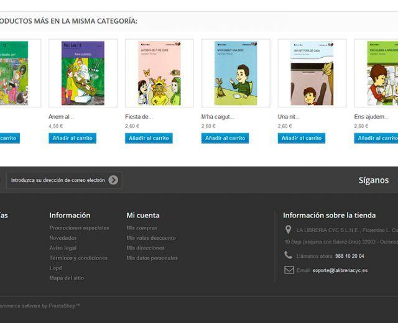Open the 'Anem al...' book cover thumbnail
This screenshot has height=323, width=398.
coord(83,73)
